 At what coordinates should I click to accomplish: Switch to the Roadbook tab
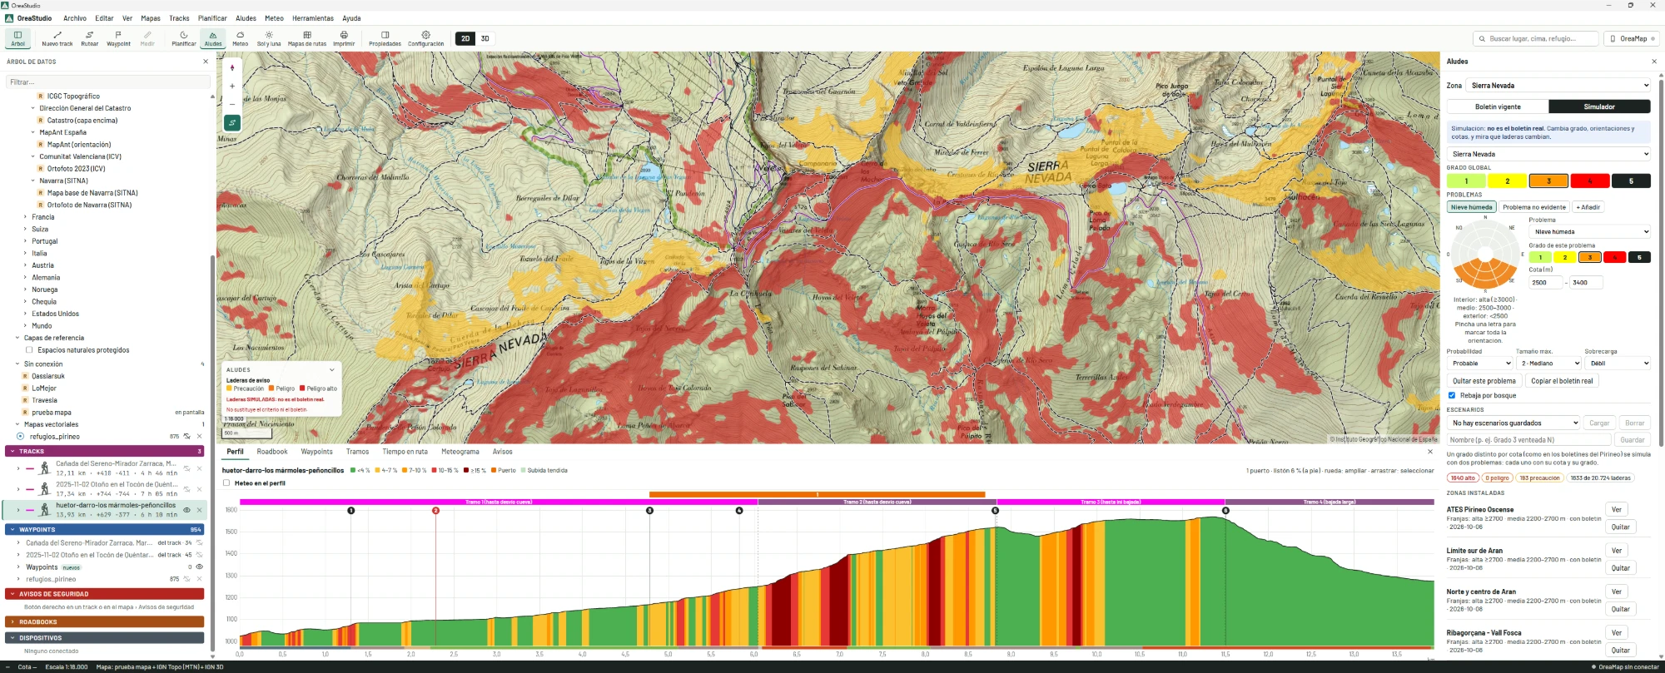272,452
